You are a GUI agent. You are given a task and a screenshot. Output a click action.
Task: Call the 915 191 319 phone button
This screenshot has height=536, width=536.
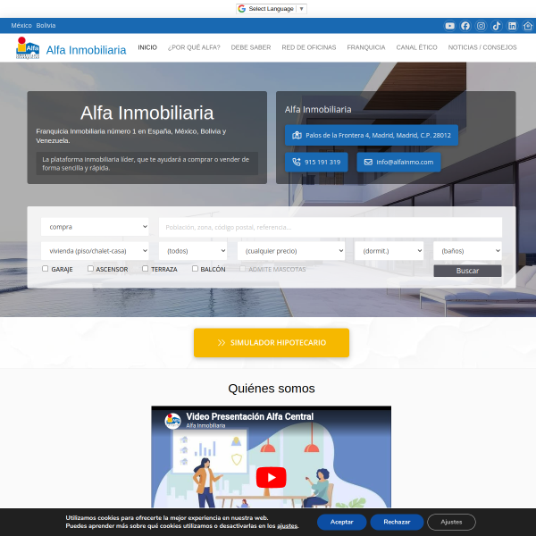(316, 162)
